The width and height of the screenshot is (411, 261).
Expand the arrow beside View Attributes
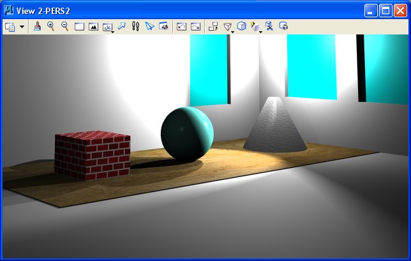click(x=22, y=27)
